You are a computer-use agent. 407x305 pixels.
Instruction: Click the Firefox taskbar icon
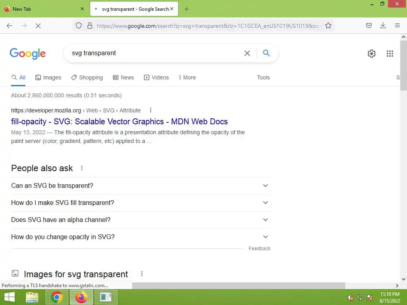pyautogui.click(x=81, y=297)
